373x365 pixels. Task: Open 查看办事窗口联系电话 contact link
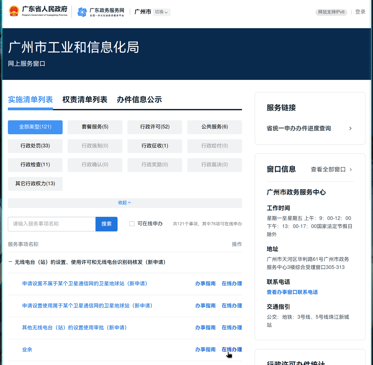point(292,292)
